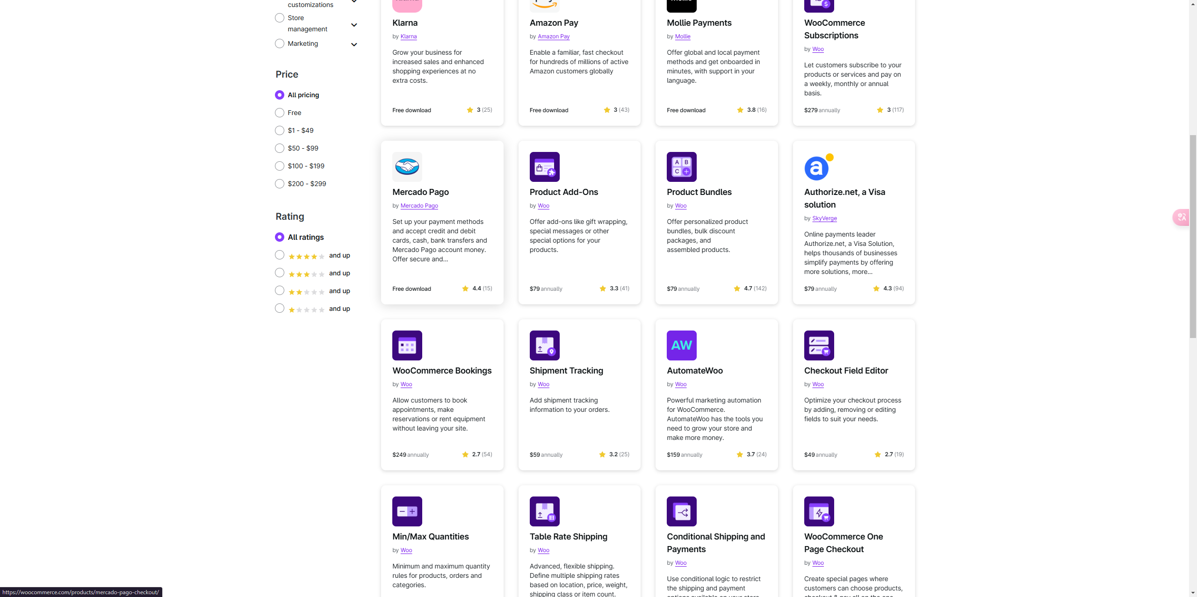
Task: Click the star icon on WooCommerce Bookings' rating
Action: pos(465,454)
